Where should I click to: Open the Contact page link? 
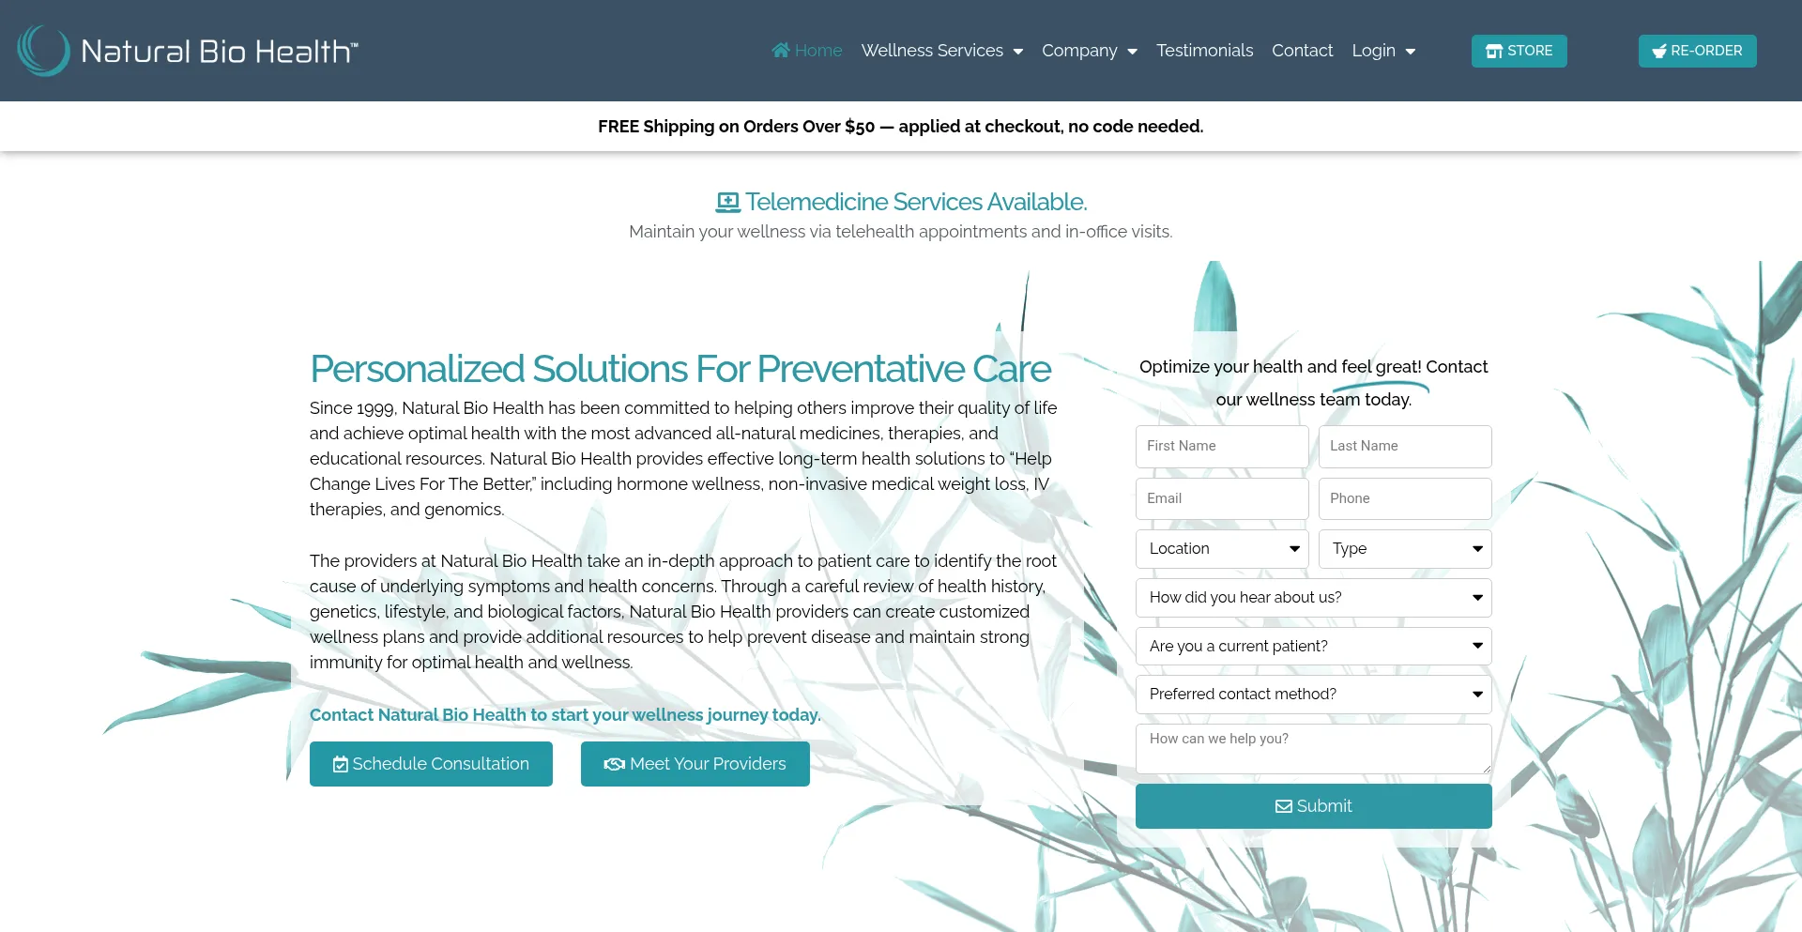click(1302, 51)
